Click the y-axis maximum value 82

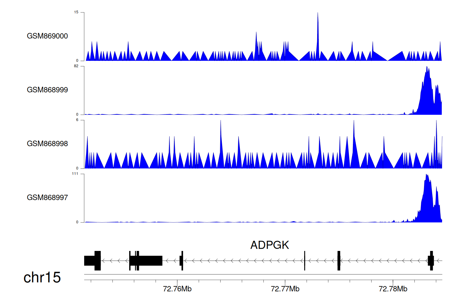coord(76,66)
